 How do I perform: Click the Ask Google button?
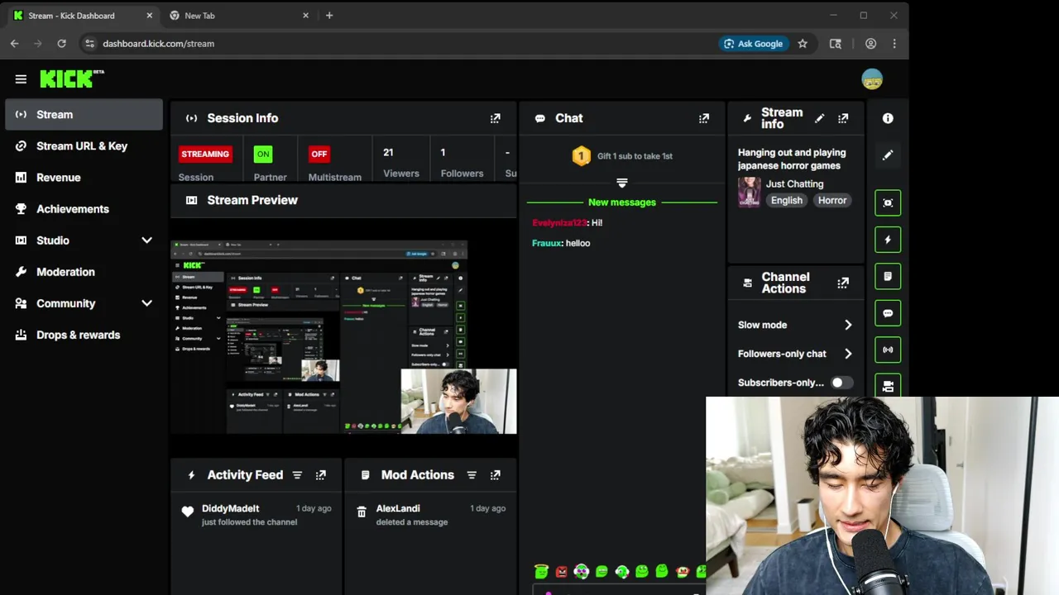753,44
